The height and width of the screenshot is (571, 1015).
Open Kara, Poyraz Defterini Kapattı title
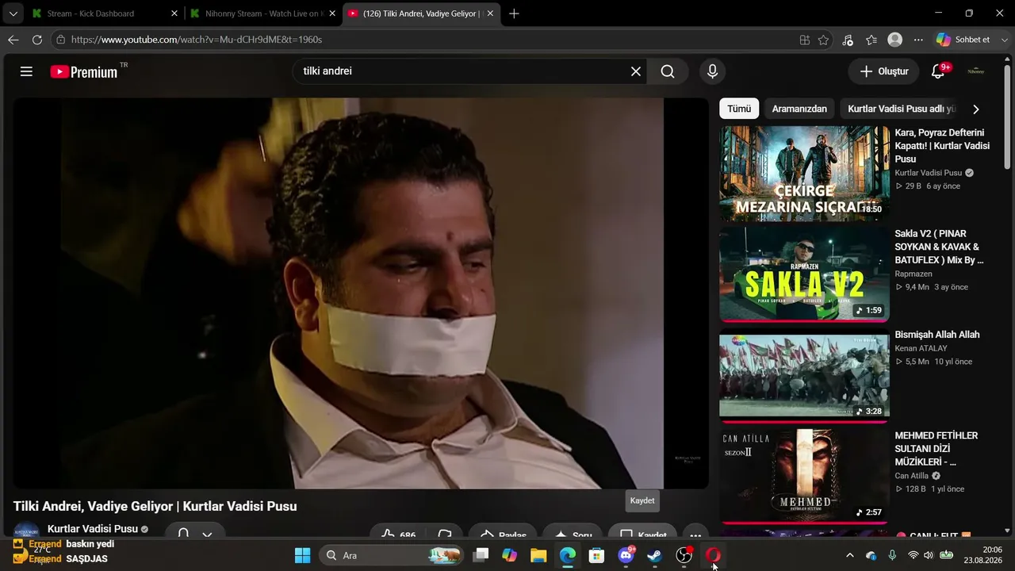pyautogui.click(x=942, y=146)
